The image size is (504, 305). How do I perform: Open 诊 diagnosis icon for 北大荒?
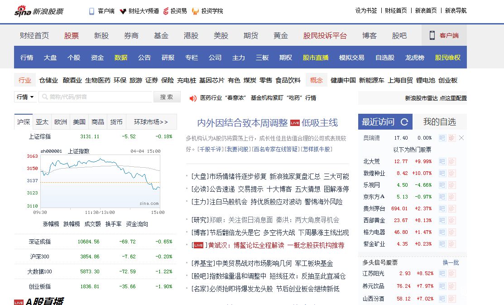[x=451, y=161]
